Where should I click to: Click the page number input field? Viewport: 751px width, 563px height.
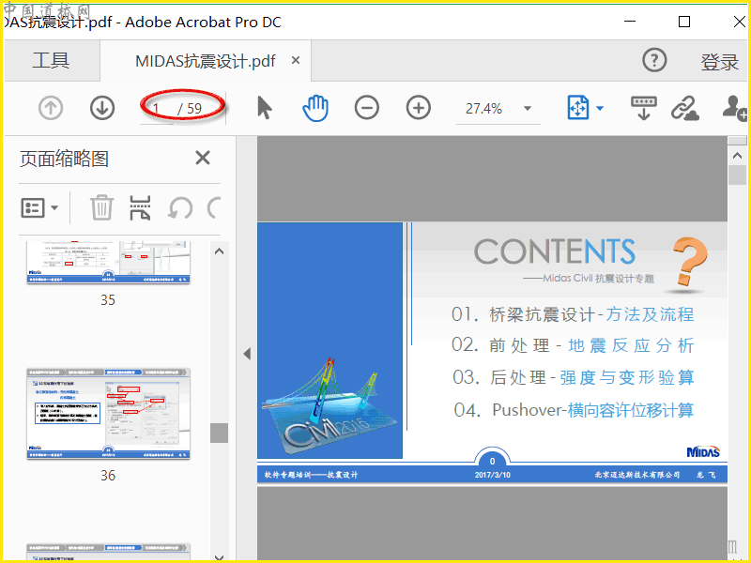(x=157, y=109)
